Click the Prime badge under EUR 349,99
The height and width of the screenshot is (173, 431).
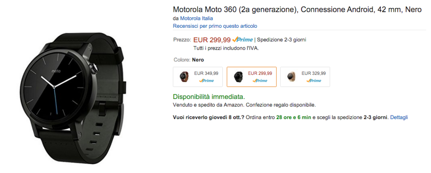(207, 80)
